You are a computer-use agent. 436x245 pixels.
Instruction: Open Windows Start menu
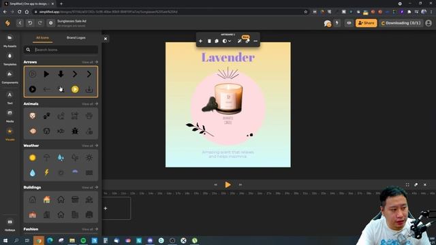coord(5,240)
